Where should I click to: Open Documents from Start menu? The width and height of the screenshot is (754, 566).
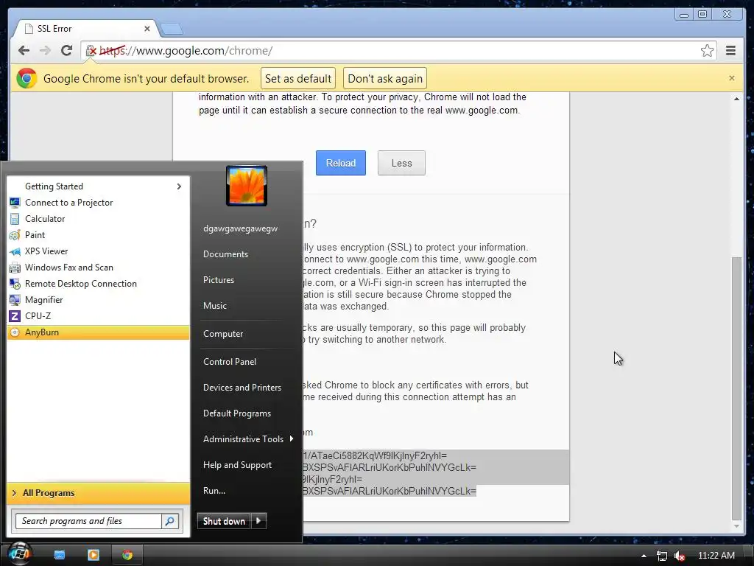tap(225, 254)
